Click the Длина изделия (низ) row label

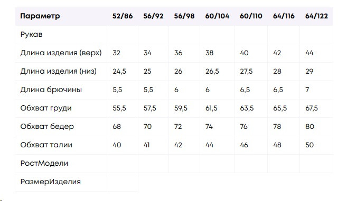(x=59, y=71)
